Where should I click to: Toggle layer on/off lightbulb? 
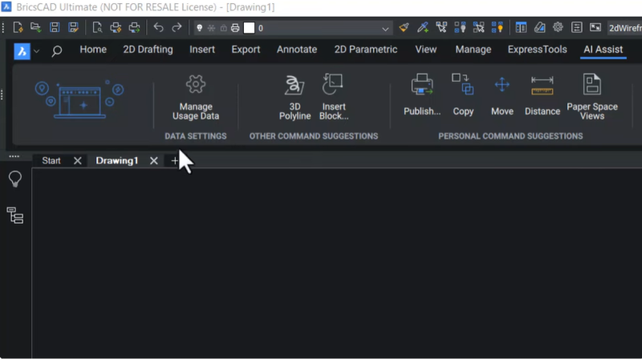coord(199,28)
